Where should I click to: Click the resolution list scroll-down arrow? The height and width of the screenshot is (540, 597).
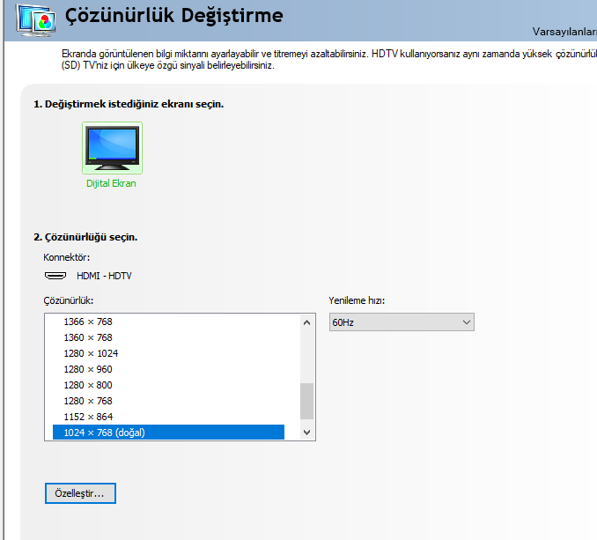click(x=307, y=433)
